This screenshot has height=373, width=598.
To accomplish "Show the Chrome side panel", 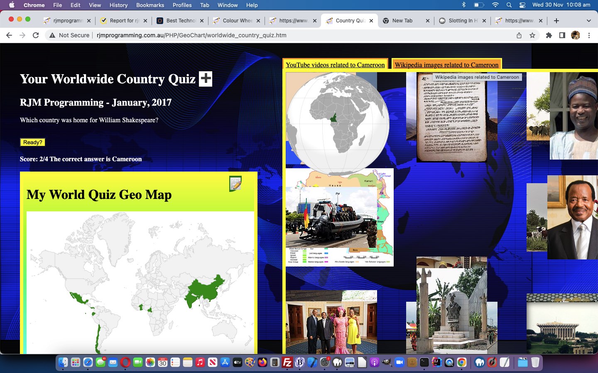I will click(x=562, y=35).
